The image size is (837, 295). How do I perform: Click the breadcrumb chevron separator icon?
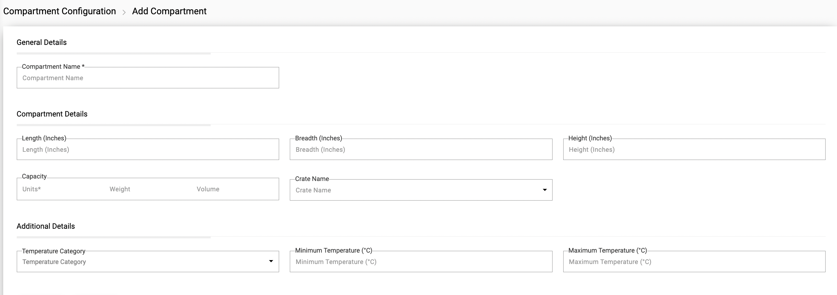pos(124,12)
